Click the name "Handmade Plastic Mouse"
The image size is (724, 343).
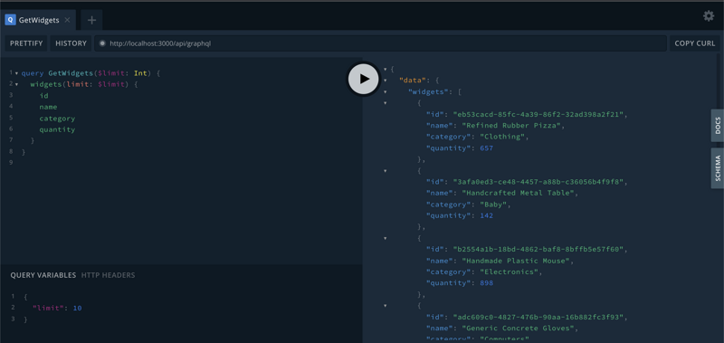pos(516,261)
